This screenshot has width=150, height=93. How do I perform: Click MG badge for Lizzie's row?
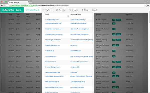pos(114,20)
